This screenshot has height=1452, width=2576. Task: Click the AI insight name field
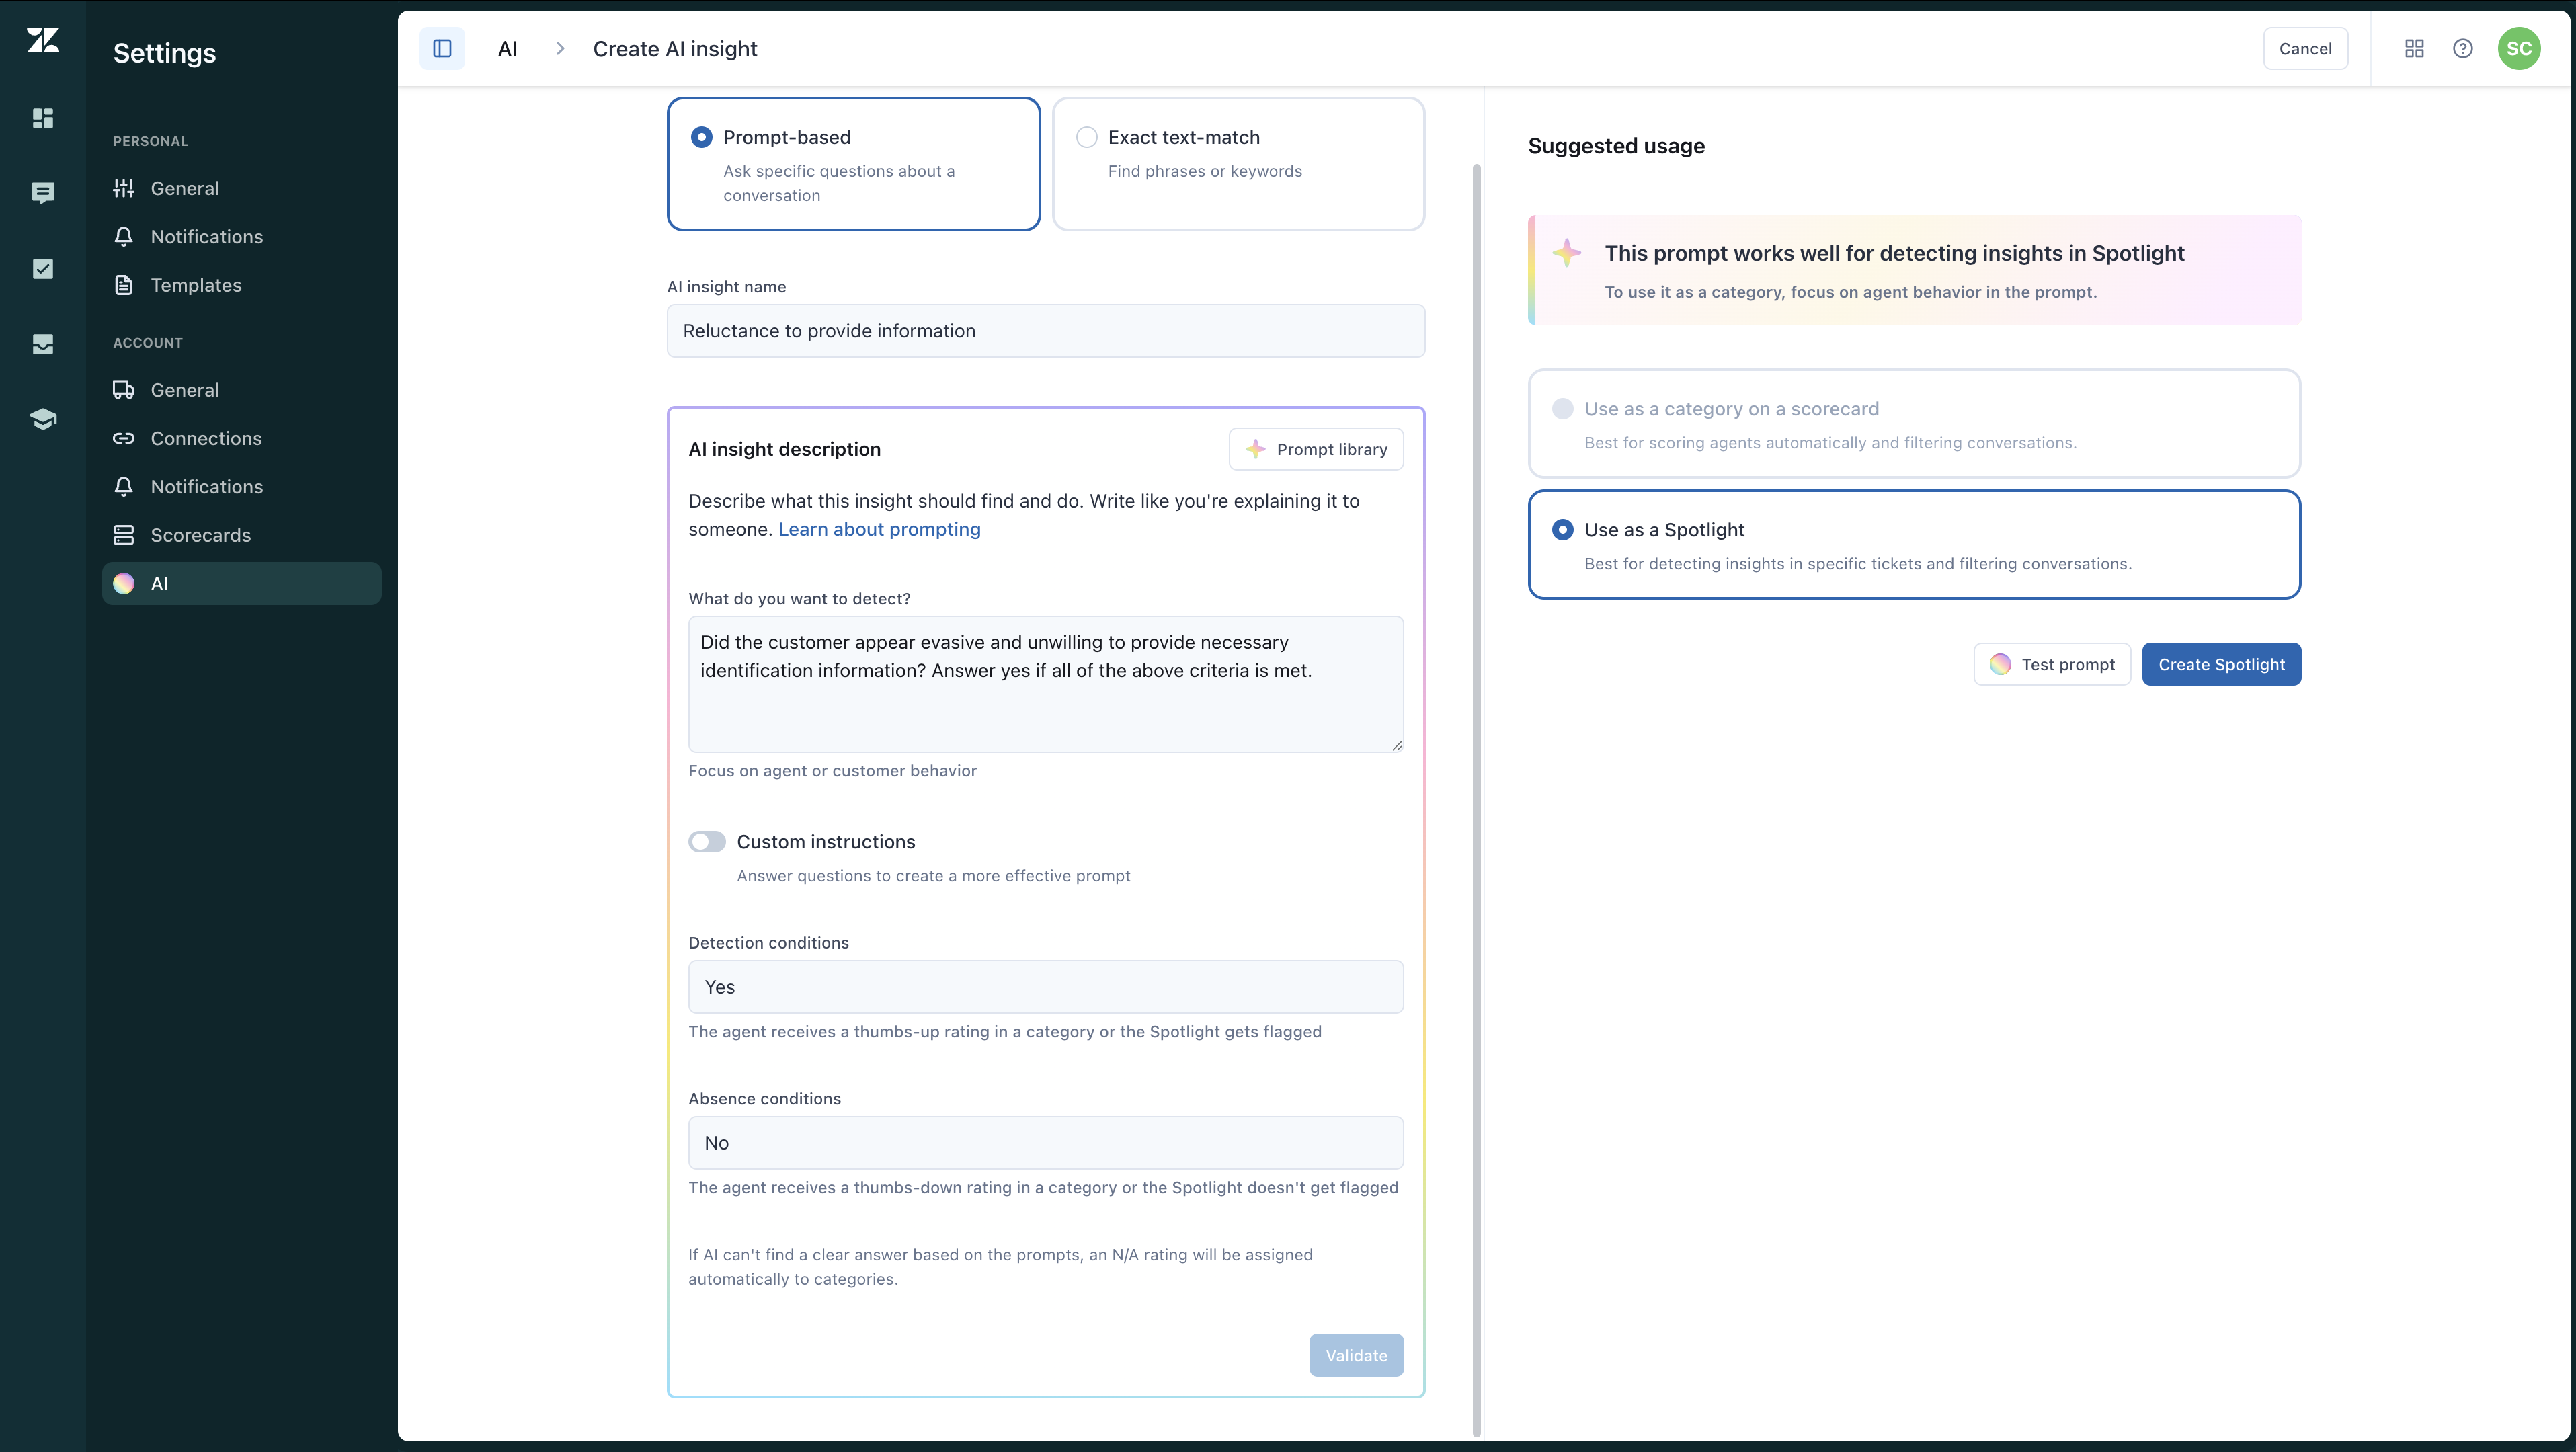click(x=1045, y=331)
